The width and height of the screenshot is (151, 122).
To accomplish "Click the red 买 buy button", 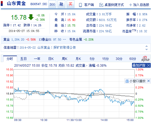I will point(70,4).
